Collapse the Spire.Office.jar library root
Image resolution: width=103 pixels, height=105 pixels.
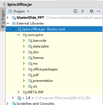(x=13, y=29)
